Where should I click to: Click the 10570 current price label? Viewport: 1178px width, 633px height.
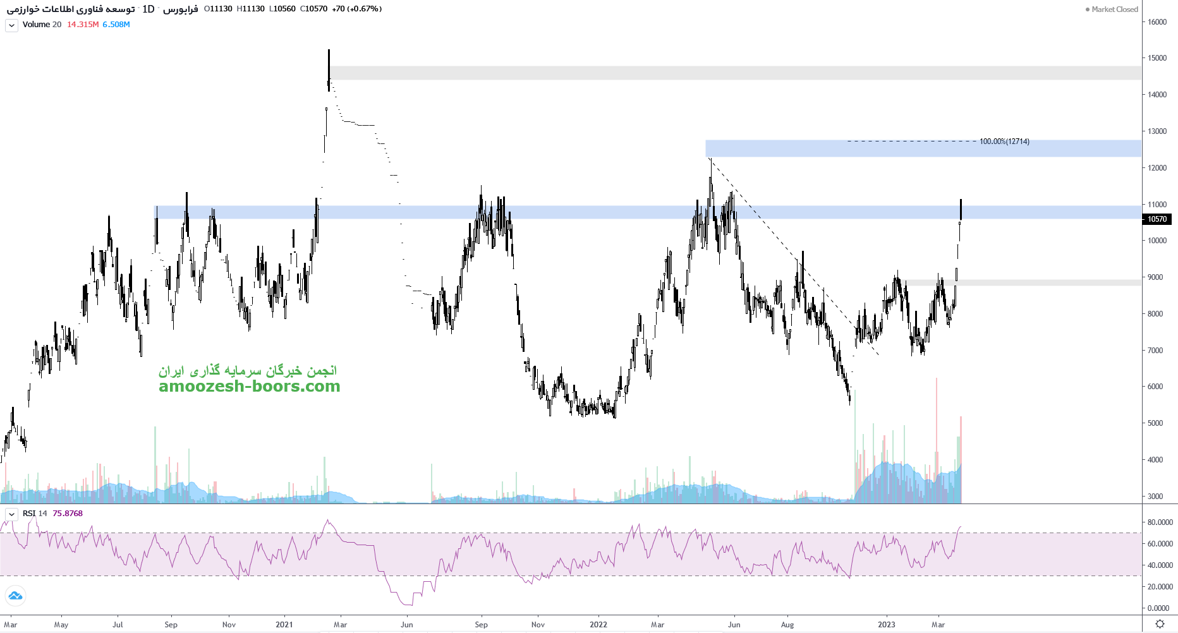pos(1157,219)
